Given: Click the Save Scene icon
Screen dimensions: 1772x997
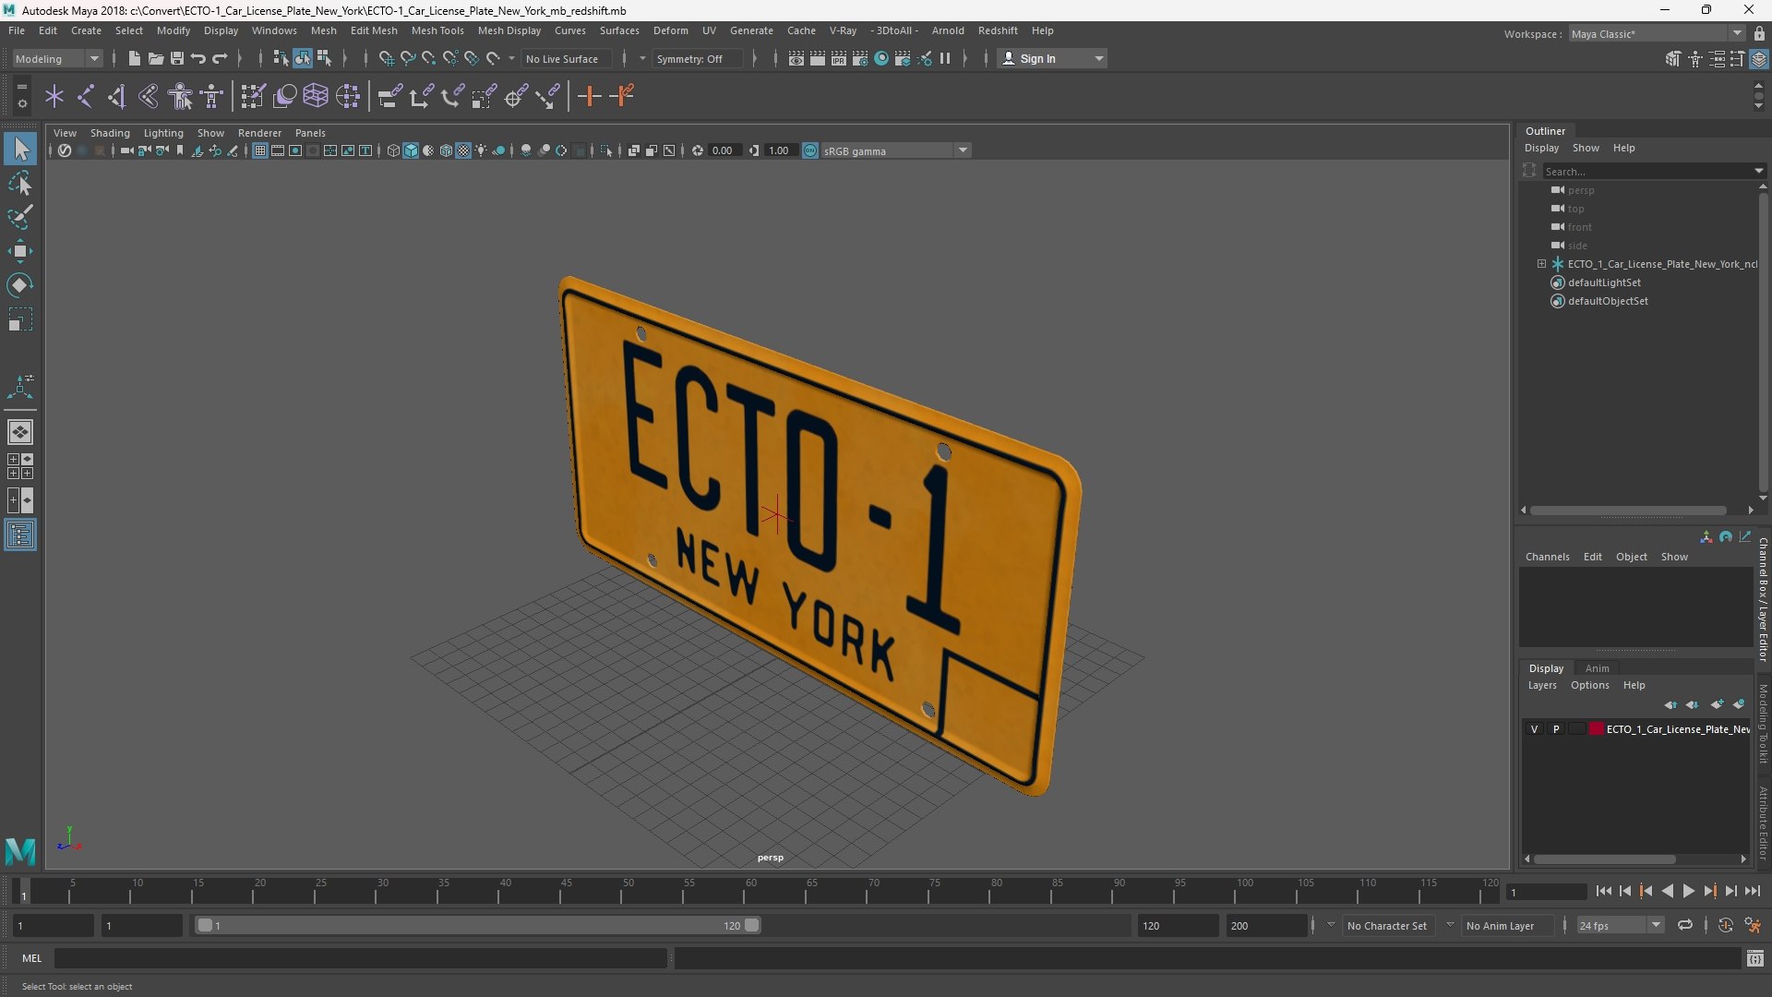Looking at the screenshot, I should tap(177, 58).
